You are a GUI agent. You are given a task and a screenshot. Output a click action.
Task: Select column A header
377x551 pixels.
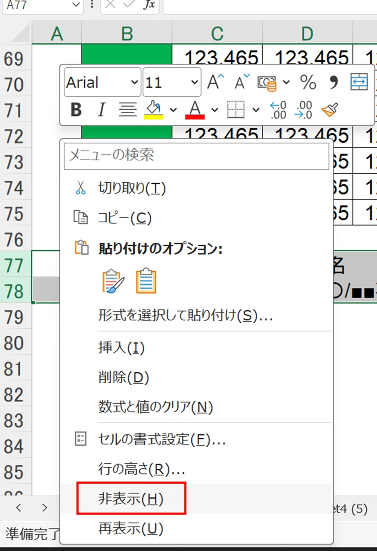[57, 33]
